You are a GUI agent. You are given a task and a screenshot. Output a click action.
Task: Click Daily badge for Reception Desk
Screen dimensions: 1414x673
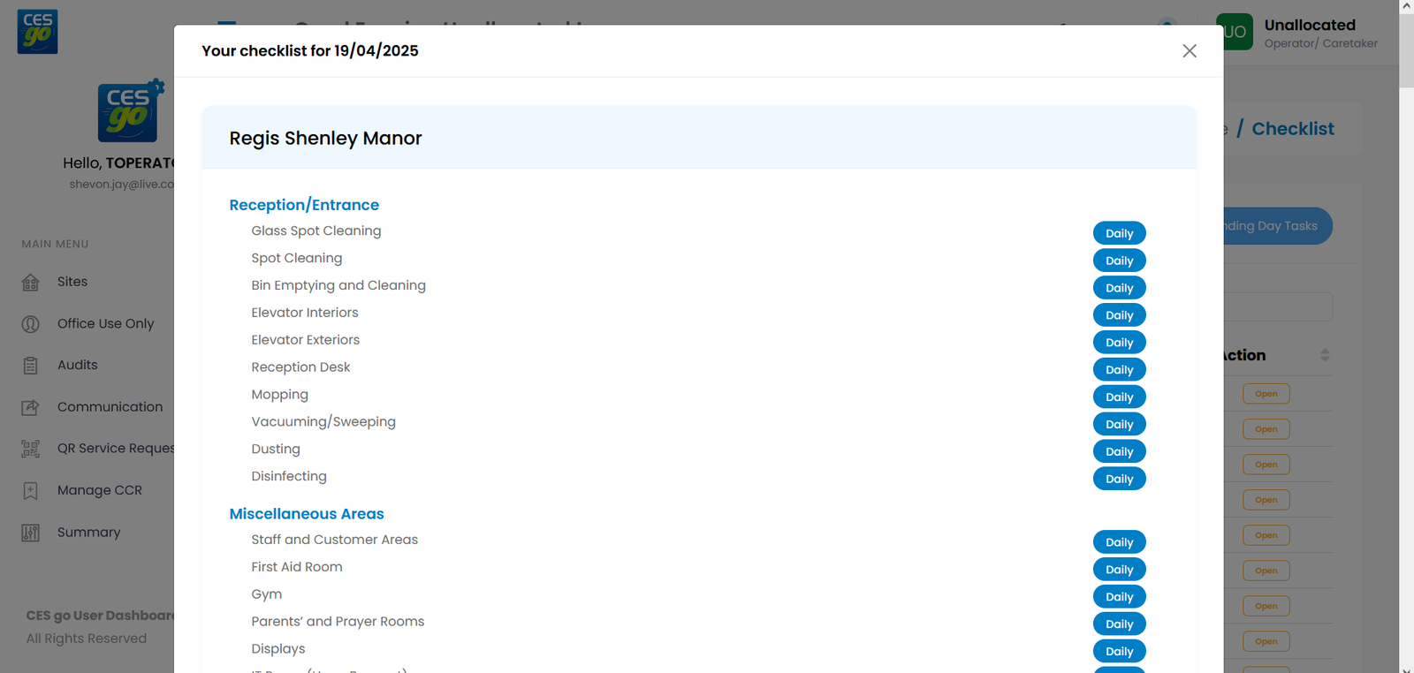1119,370
